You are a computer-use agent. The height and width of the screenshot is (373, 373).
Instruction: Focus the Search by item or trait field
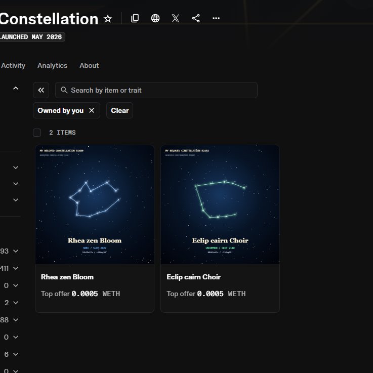coord(156,90)
